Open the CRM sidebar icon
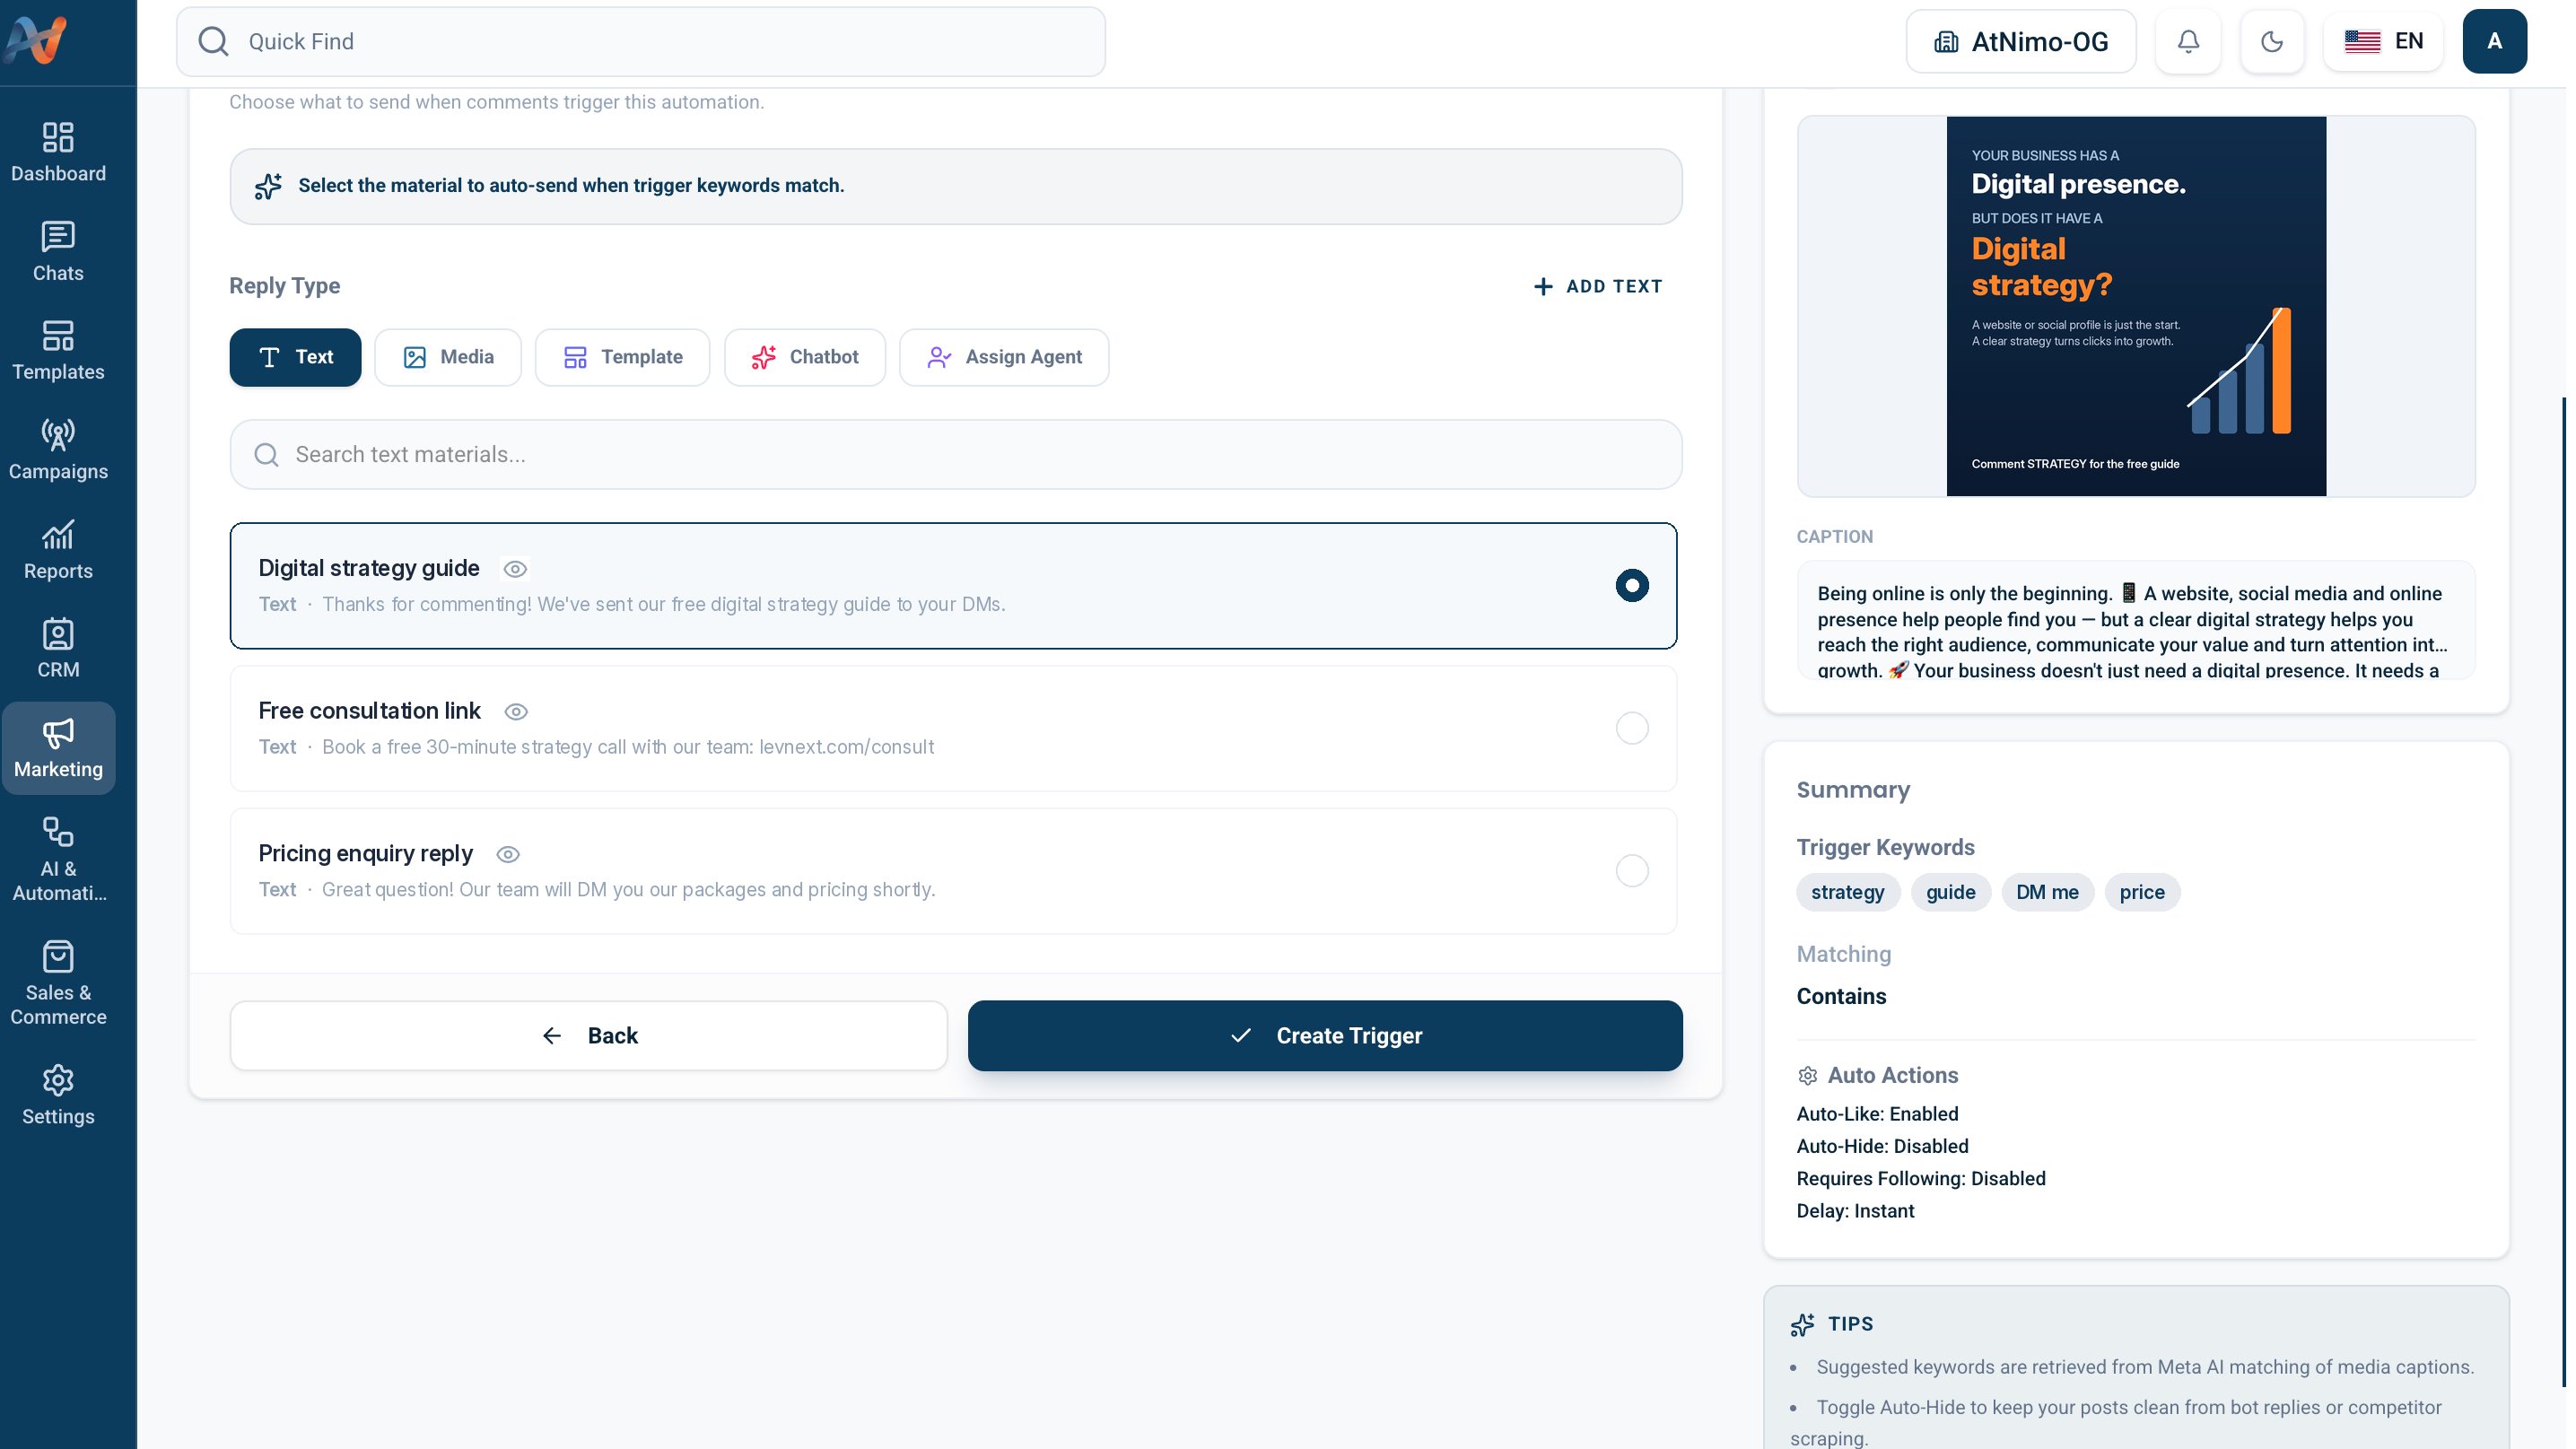Image resolution: width=2576 pixels, height=1449 pixels. (58, 648)
